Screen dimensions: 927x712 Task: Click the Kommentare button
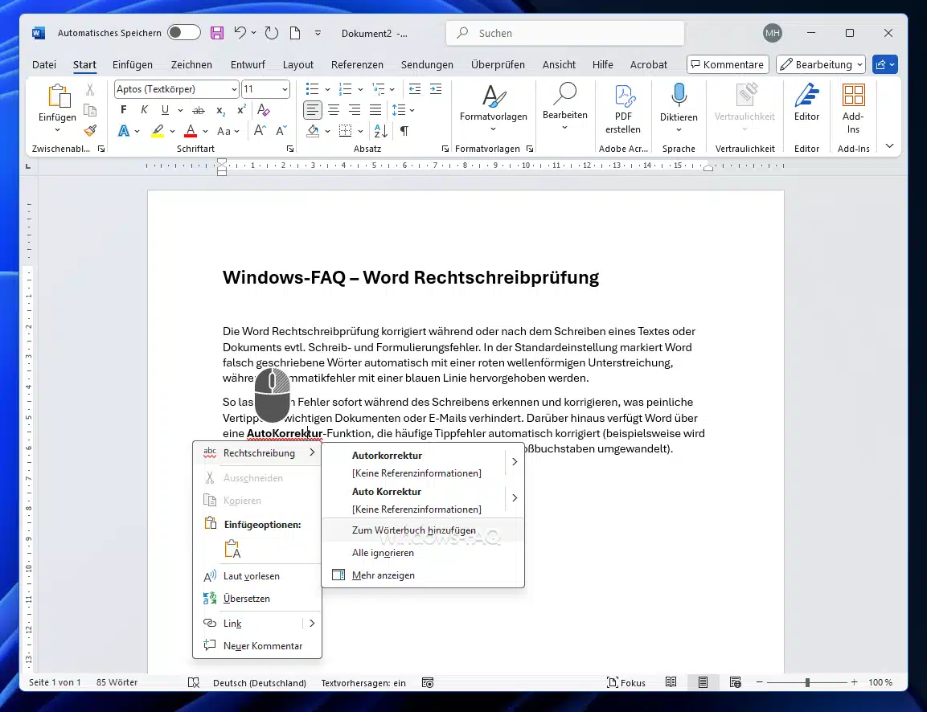point(728,64)
